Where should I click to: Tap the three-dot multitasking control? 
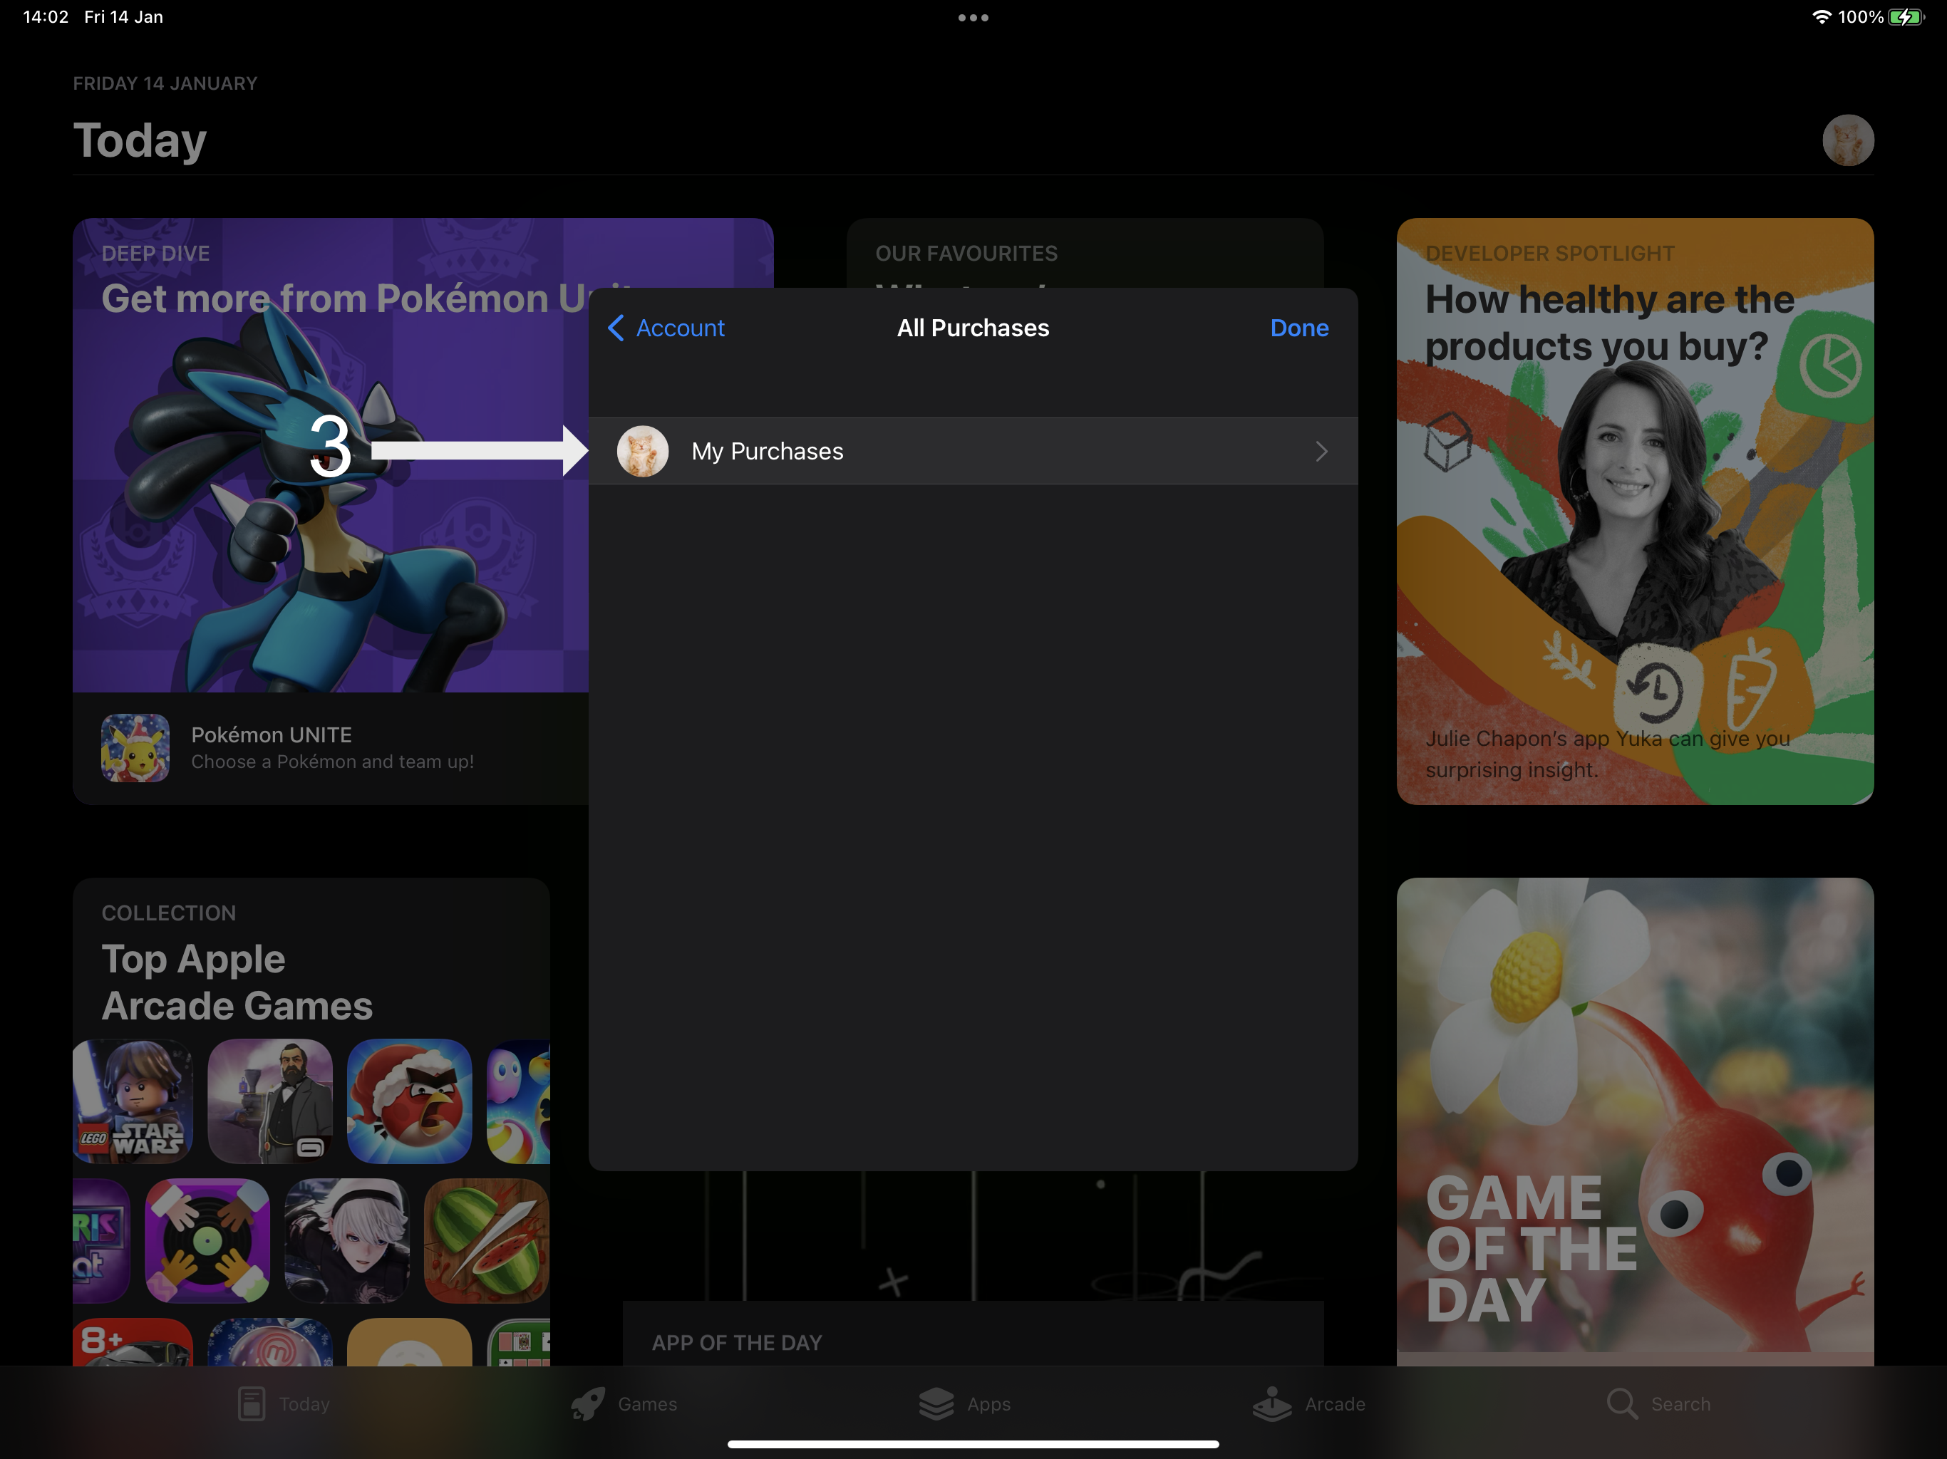(x=973, y=18)
